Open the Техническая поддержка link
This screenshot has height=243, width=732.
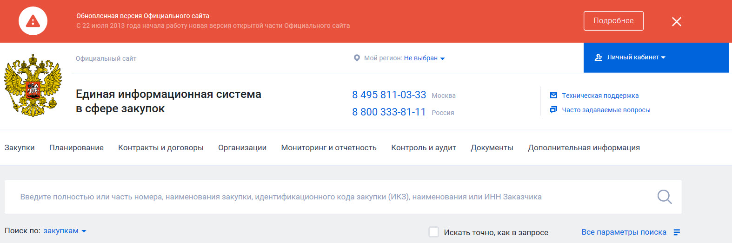click(x=600, y=96)
